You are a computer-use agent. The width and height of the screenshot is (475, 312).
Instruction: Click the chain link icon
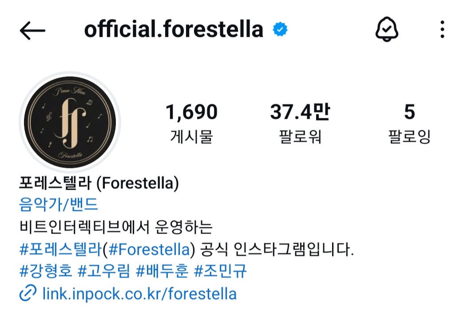[28, 292]
